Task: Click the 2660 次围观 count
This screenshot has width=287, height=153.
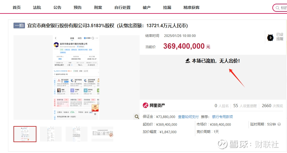Action: tap(272, 106)
